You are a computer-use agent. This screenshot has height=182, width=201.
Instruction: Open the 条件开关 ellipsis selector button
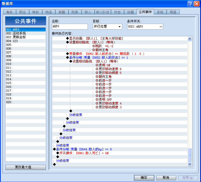(161, 27)
